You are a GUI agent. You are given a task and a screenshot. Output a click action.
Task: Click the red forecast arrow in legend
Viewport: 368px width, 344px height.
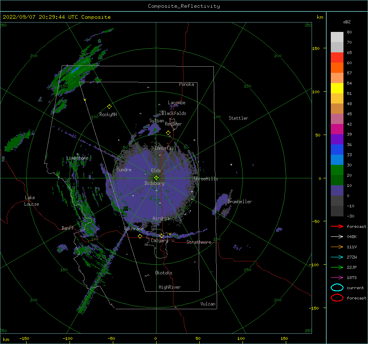337,226
